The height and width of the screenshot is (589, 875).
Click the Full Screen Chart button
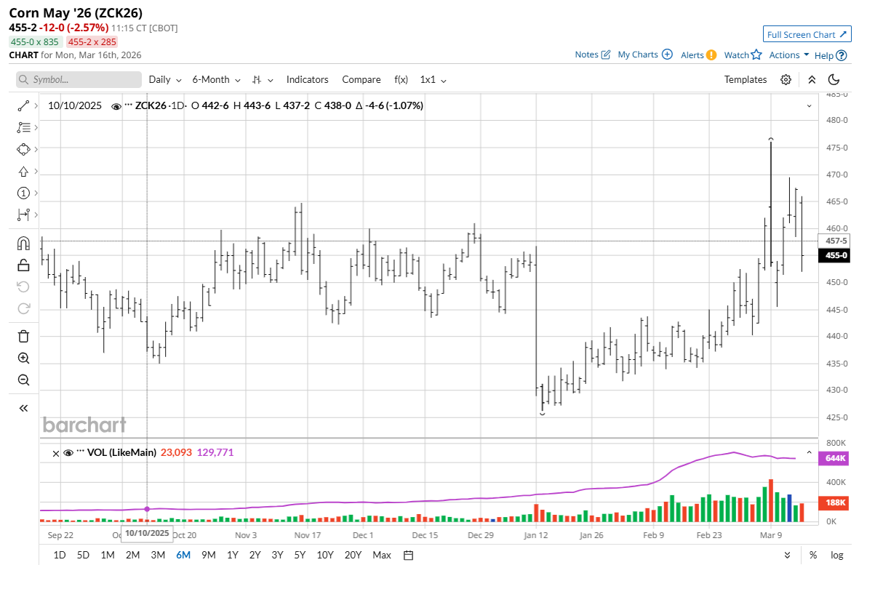(x=807, y=34)
